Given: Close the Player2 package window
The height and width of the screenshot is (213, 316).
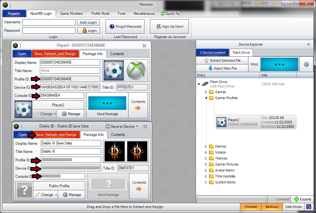Looking at the screenshot, I should (x=144, y=45).
